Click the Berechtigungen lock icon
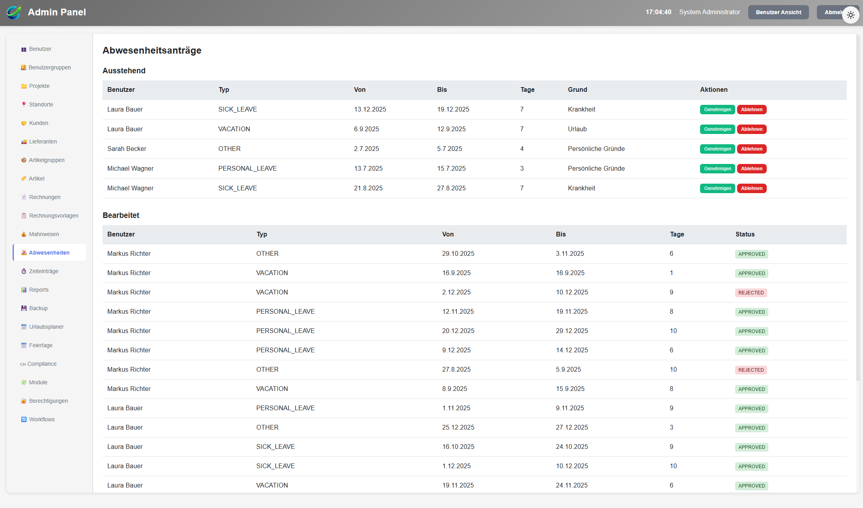 point(24,401)
